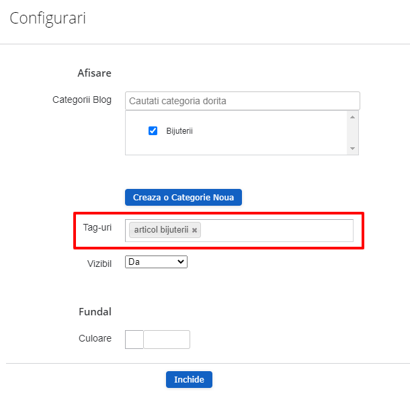The width and height of the screenshot is (410, 394).
Task: Click the Tag-uri field label
Action: (97, 228)
